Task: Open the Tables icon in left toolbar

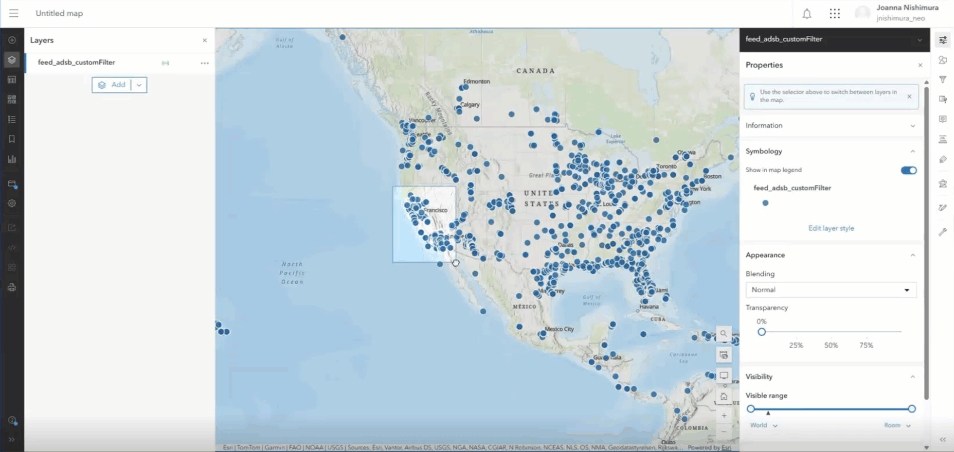Action: point(12,80)
